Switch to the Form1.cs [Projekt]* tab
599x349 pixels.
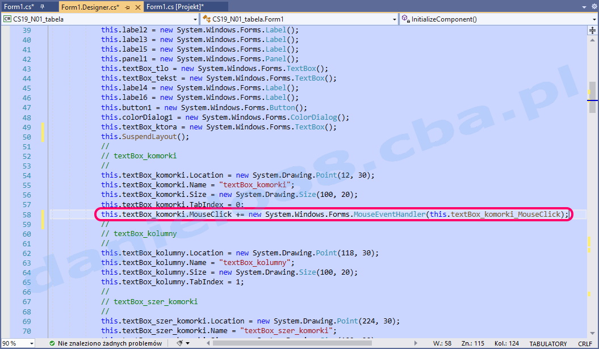tap(175, 7)
